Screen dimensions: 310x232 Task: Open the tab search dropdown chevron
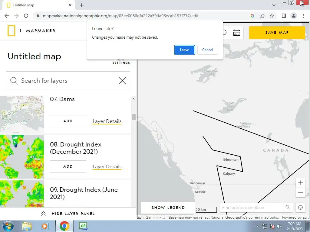pyautogui.click(x=274, y=5)
